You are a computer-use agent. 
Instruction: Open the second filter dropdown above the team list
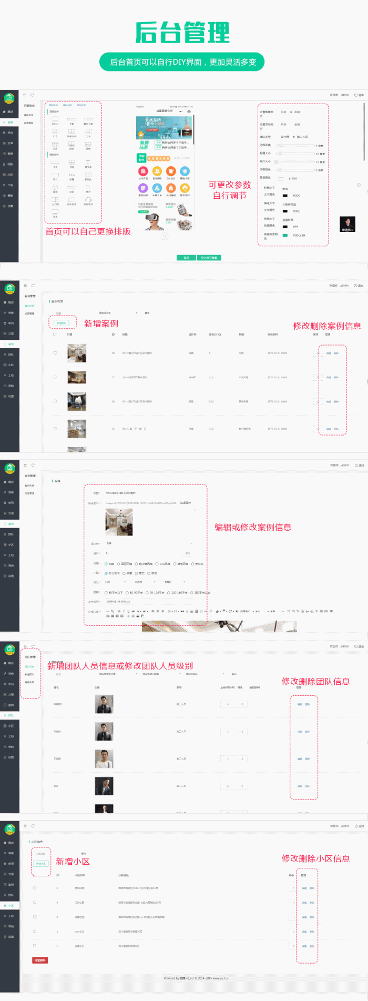[x=161, y=674]
